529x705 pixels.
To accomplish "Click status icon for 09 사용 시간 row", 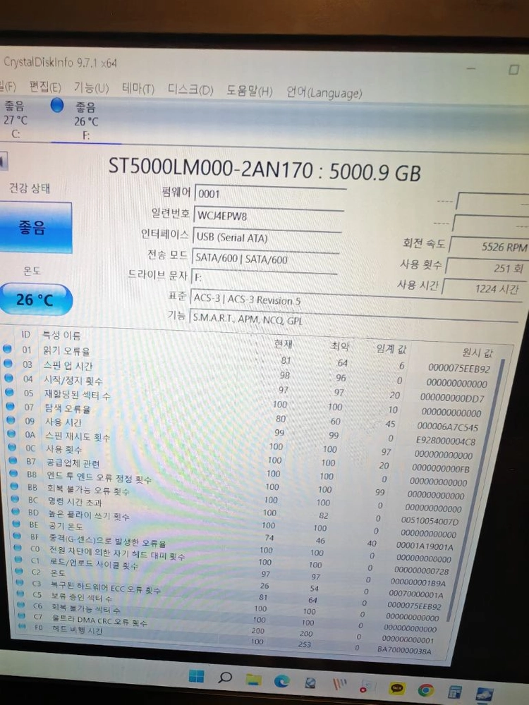I will coord(11,420).
